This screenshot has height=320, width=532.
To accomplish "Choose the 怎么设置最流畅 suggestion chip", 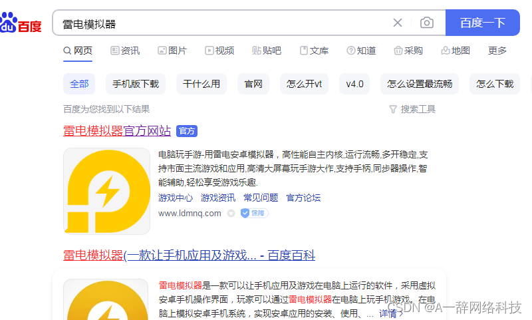I will click(420, 84).
